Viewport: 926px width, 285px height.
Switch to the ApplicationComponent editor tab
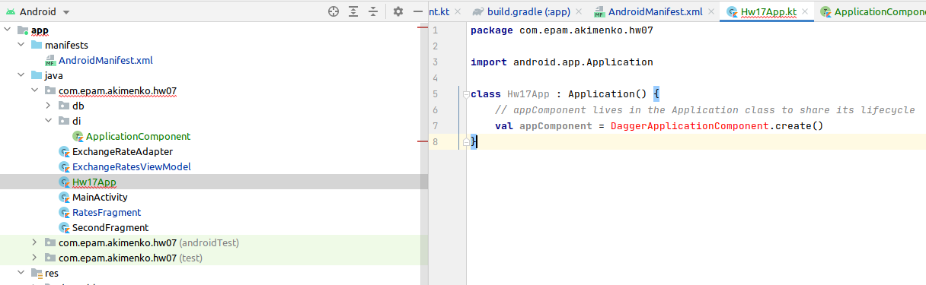coord(880,11)
